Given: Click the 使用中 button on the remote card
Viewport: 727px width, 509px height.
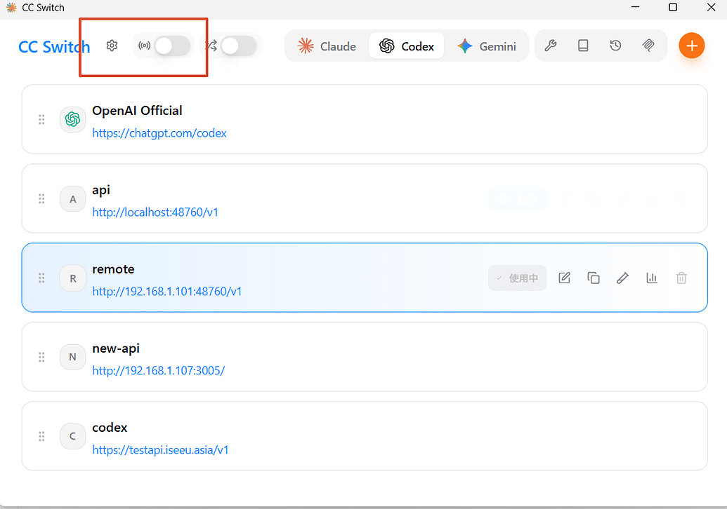Looking at the screenshot, I should [518, 278].
